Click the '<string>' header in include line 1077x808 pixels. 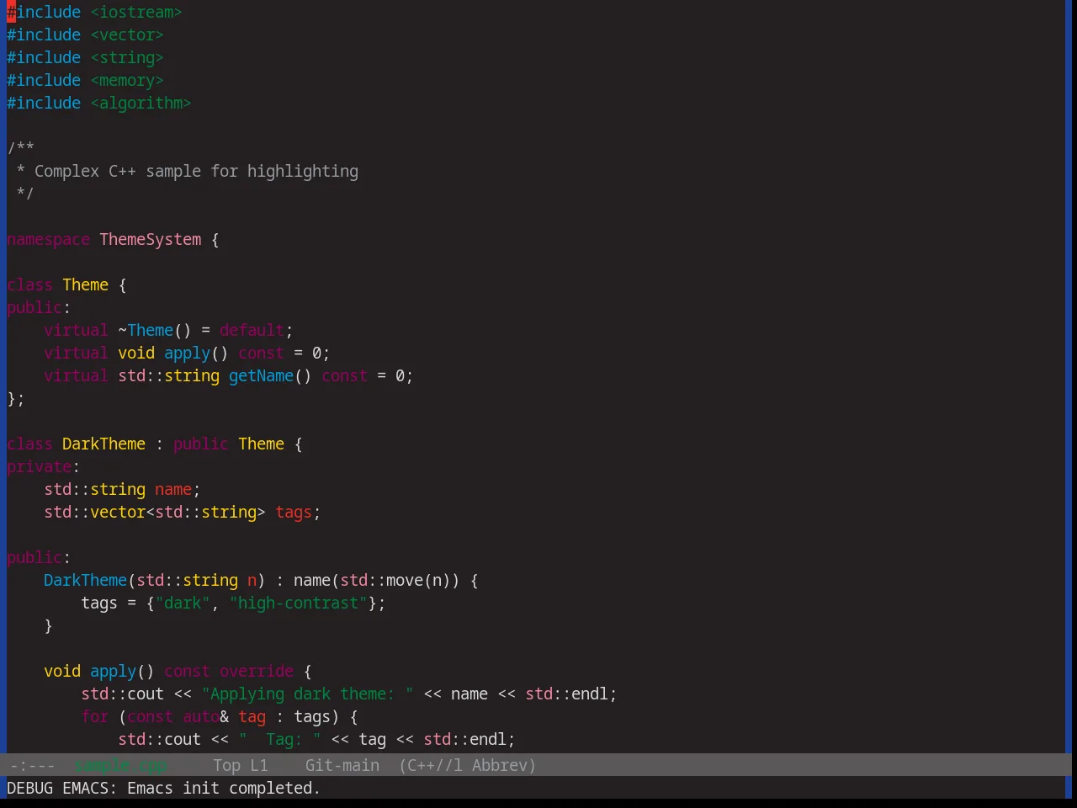(x=127, y=57)
